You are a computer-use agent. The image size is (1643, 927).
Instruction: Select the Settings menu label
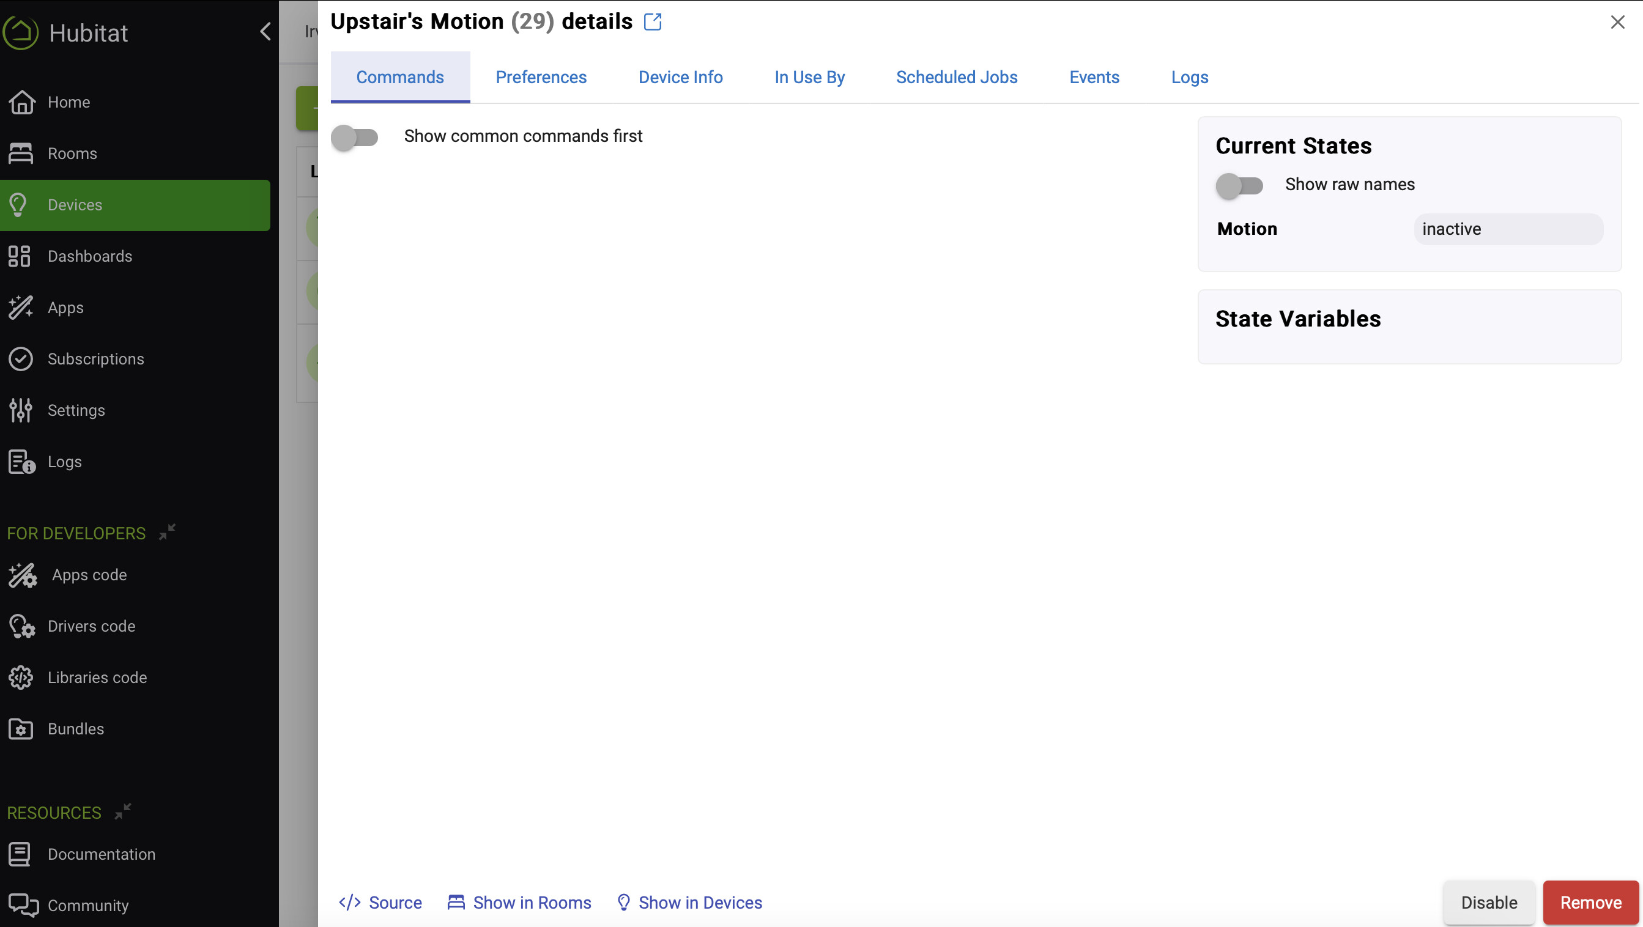pos(76,410)
